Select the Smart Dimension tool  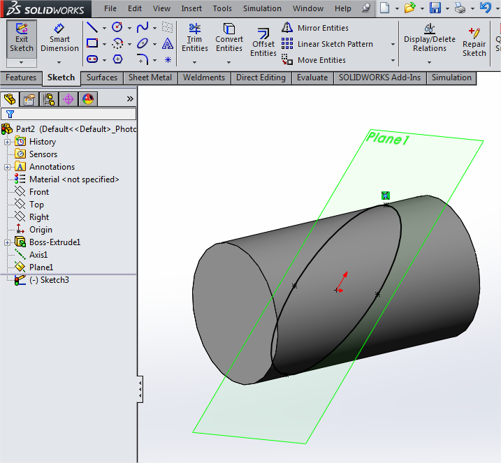click(59, 38)
